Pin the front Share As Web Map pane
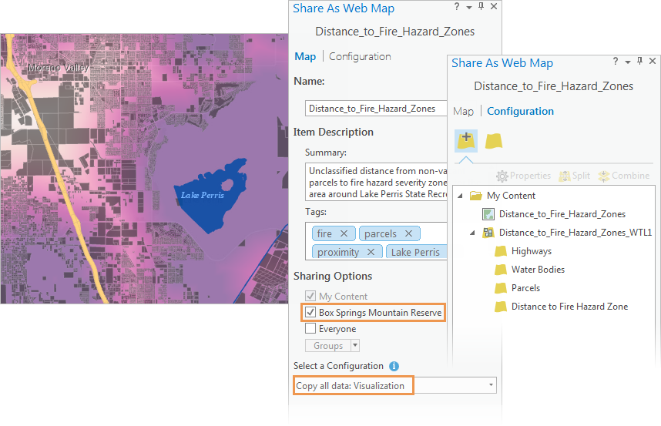Screen dimensions: 661x426 click(640, 61)
